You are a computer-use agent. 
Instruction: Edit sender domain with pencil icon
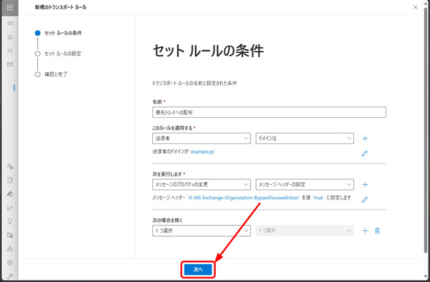tap(364, 154)
